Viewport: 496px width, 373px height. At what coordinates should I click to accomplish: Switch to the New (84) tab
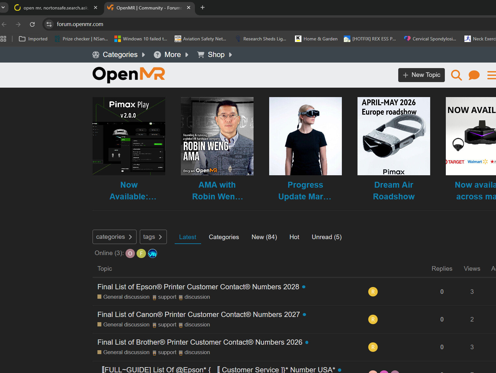click(264, 237)
